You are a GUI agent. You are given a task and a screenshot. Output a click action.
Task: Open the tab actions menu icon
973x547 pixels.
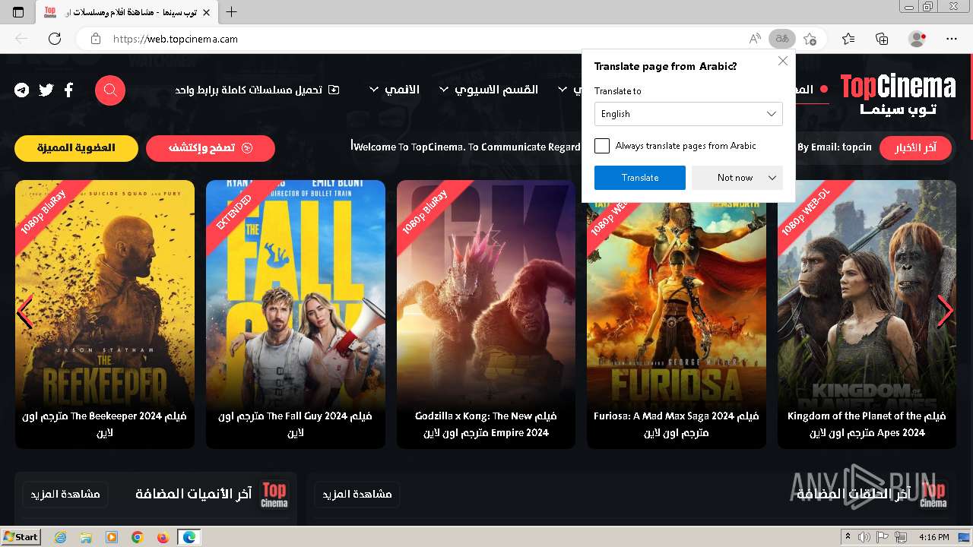(18, 12)
